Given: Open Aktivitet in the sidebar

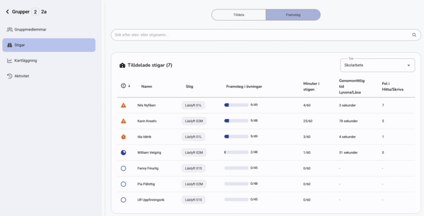Looking at the screenshot, I should 49,77.
